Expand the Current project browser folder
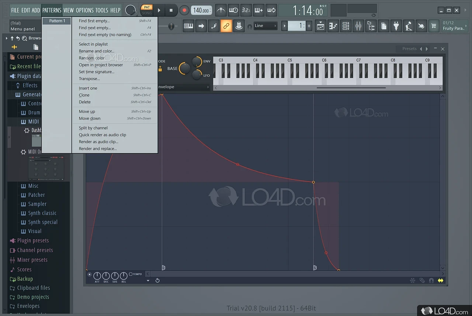 click(x=25, y=57)
